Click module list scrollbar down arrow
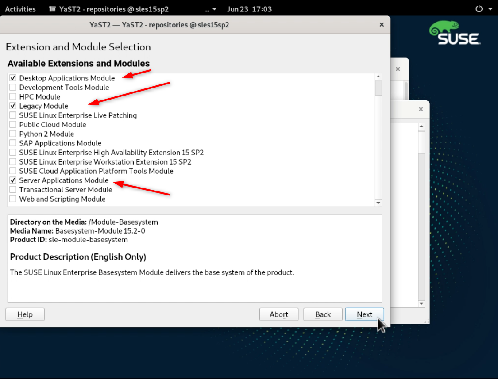498x379 pixels. 378,203
